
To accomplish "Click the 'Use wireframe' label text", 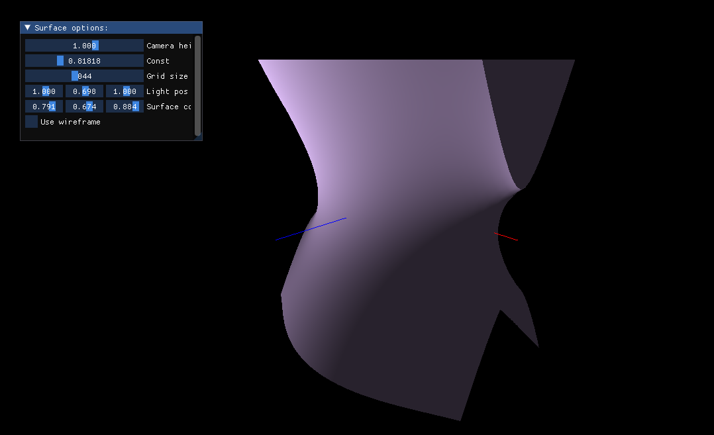I will (x=71, y=122).
